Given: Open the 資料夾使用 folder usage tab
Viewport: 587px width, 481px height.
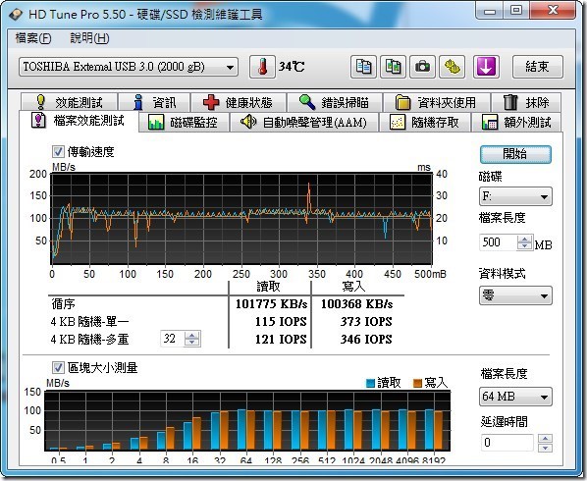Looking at the screenshot, I should pos(437,102).
